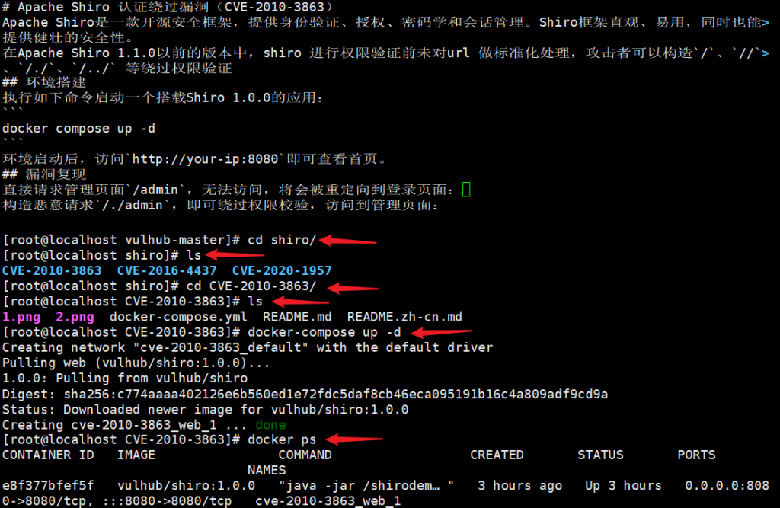Click the STATUS column header
The image size is (780, 508).
coord(600,455)
